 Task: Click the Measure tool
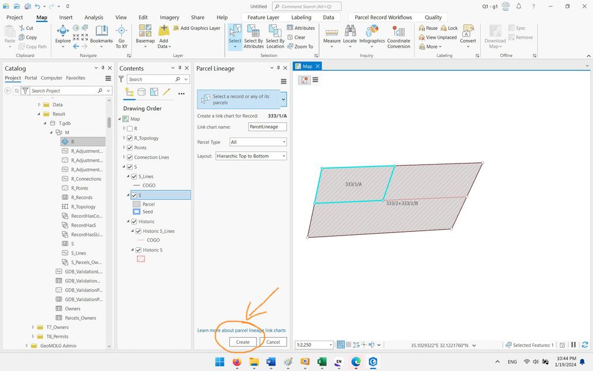(332, 36)
